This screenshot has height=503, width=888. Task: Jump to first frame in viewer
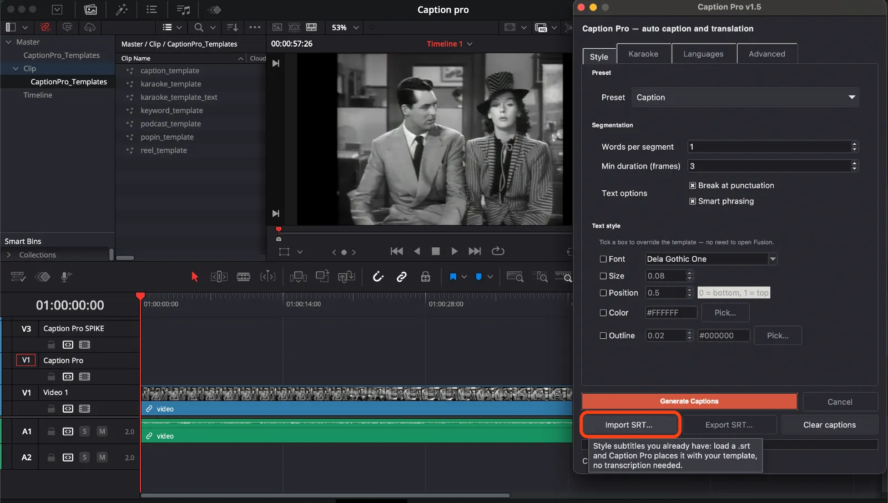click(x=397, y=251)
